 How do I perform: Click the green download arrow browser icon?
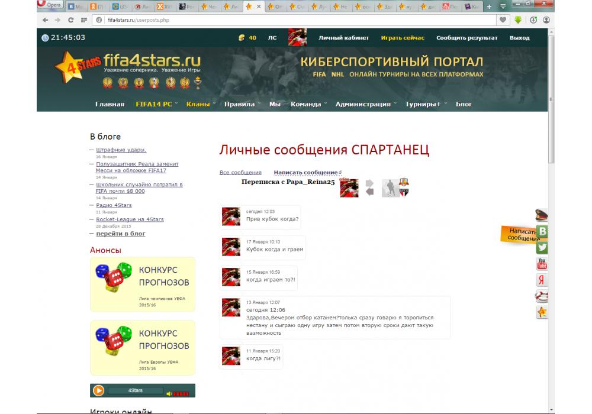click(x=518, y=20)
